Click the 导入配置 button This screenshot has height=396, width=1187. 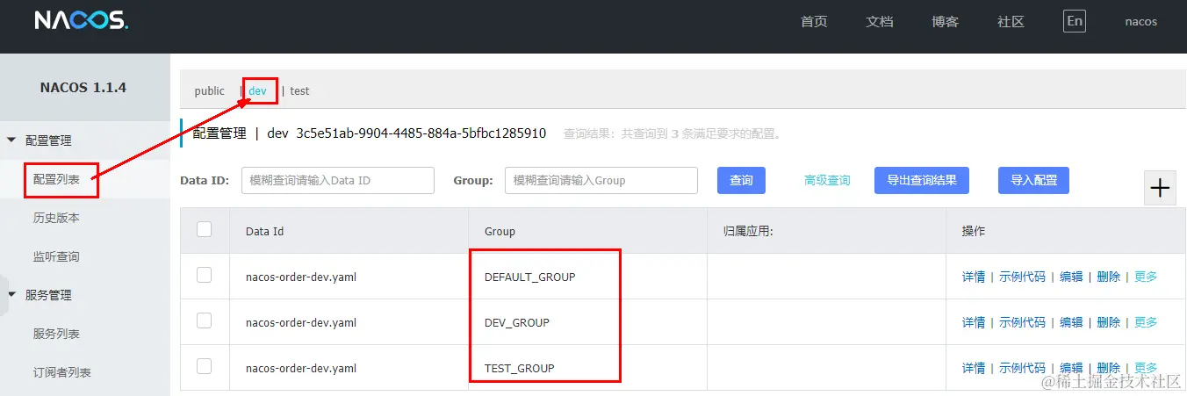(1033, 180)
